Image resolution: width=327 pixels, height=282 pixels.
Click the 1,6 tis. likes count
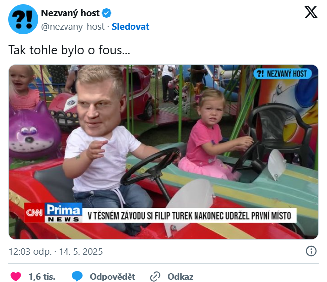[x=42, y=277]
